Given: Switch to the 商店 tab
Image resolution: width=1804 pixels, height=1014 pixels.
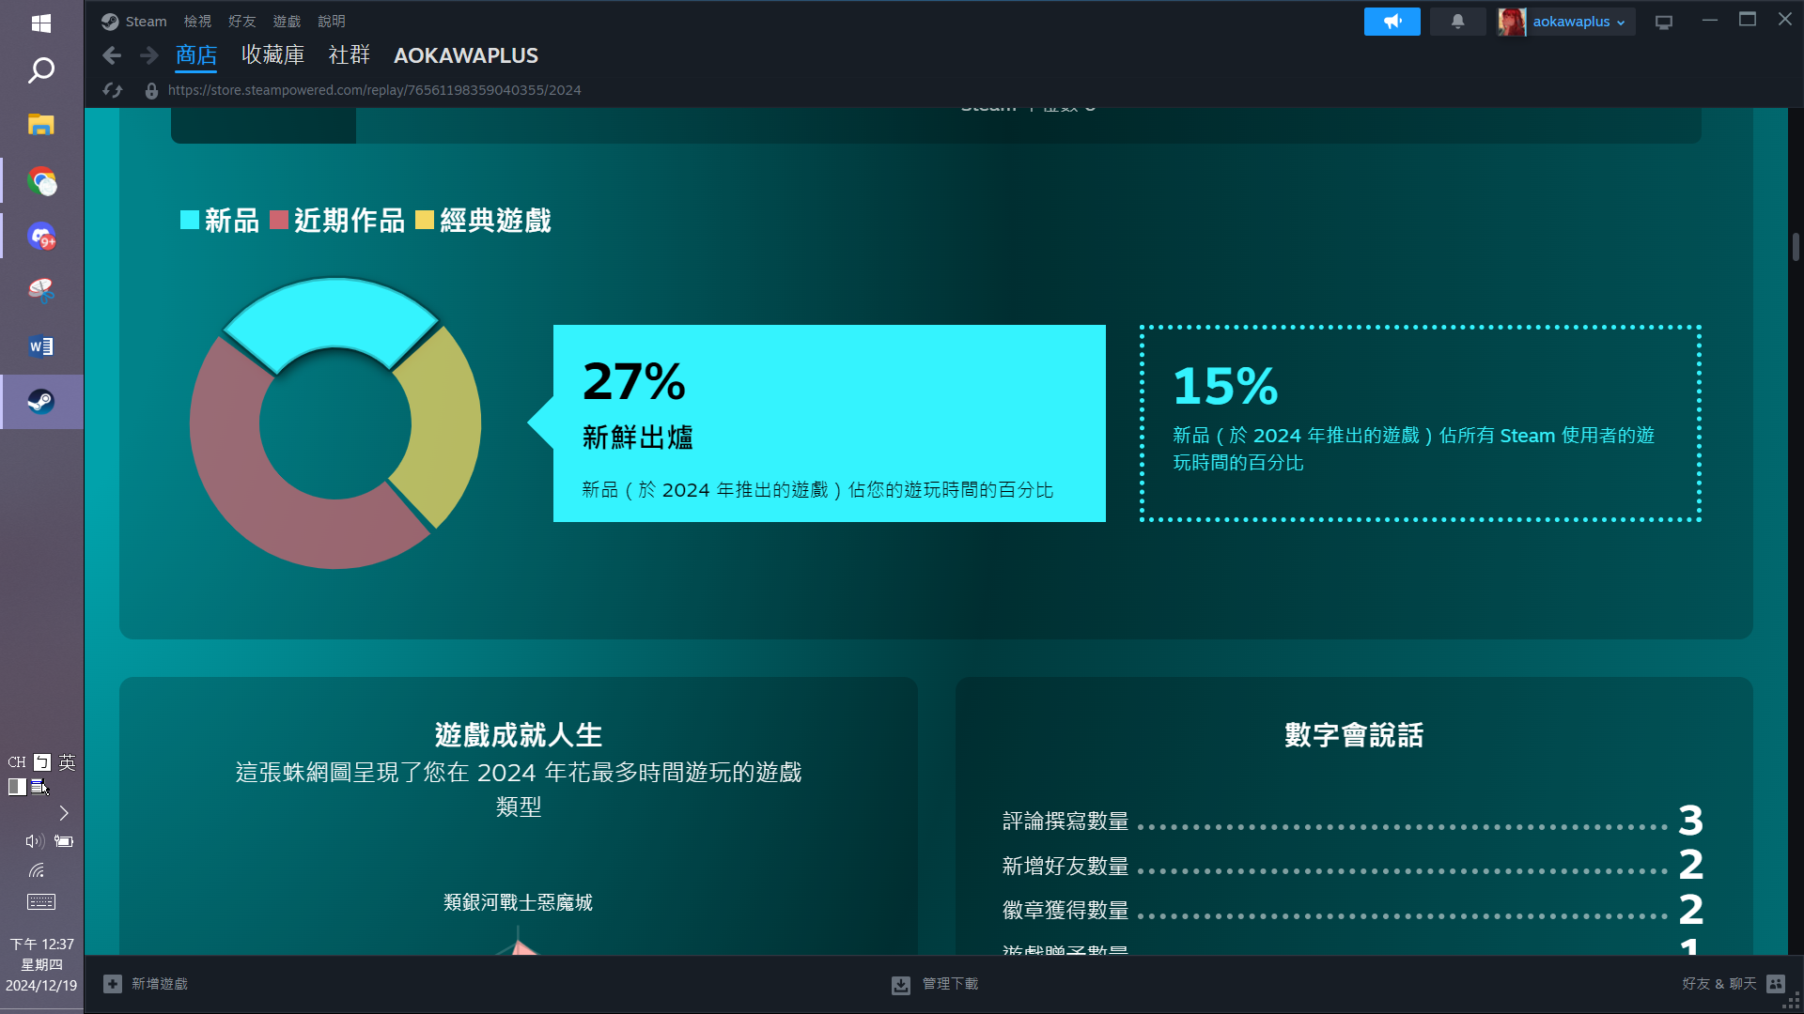Looking at the screenshot, I should [x=196, y=55].
